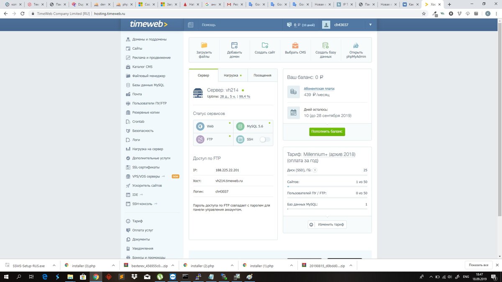
Task: Click the Пользователи ПУ/FTP icon
Action: (128, 103)
